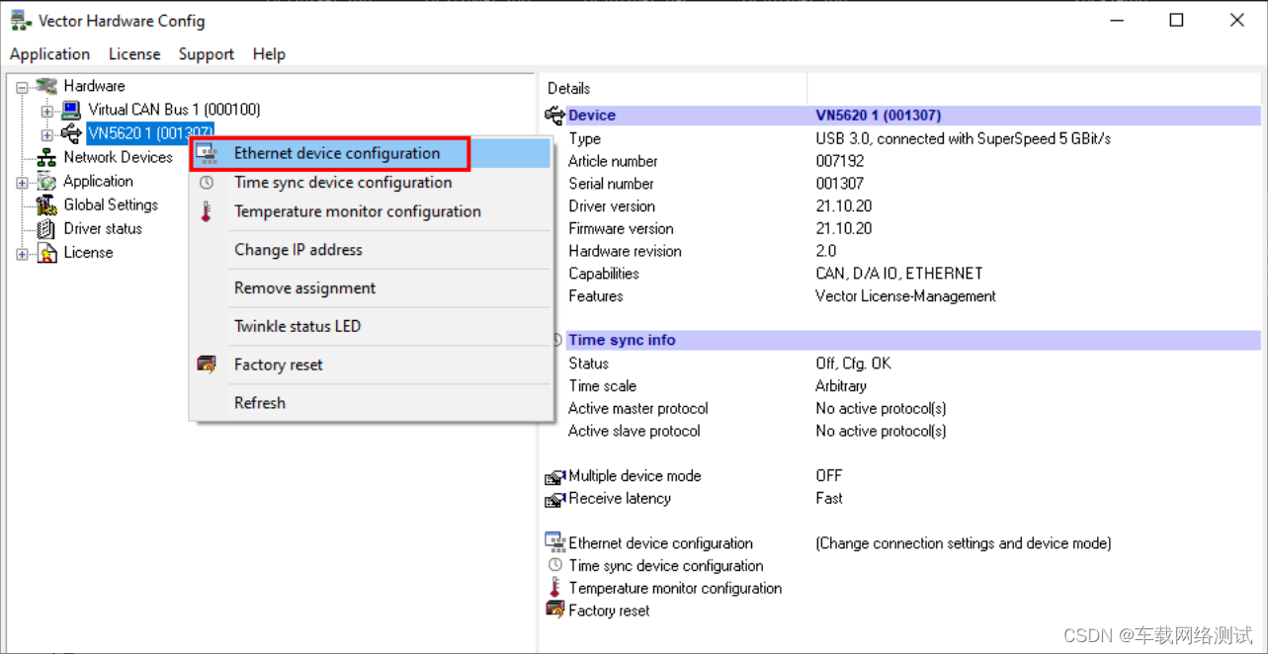The height and width of the screenshot is (654, 1268).
Task: Expand the VN5620 1 device node
Action: (47, 135)
